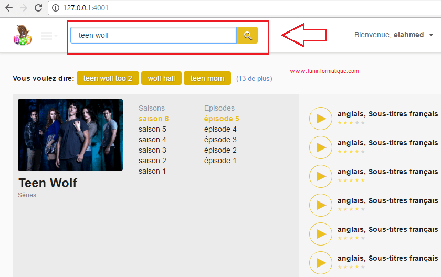Viewport: 441px width, 277px height.
Task: Select the 'wolf hall' suggestion
Action: [161, 78]
